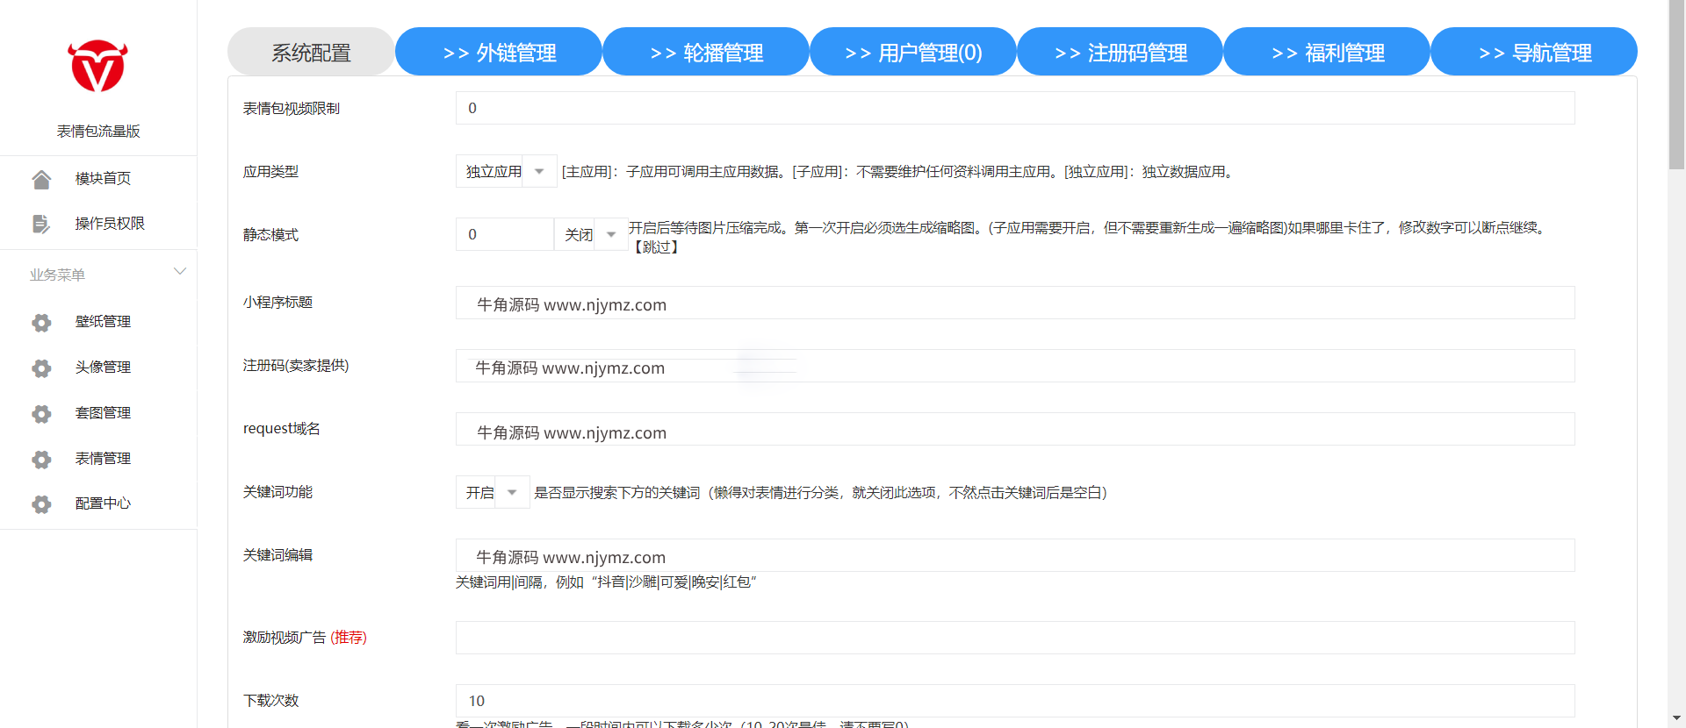The height and width of the screenshot is (728, 1686).
Task: Select the 系统配置 tab
Action: (x=311, y=52)
